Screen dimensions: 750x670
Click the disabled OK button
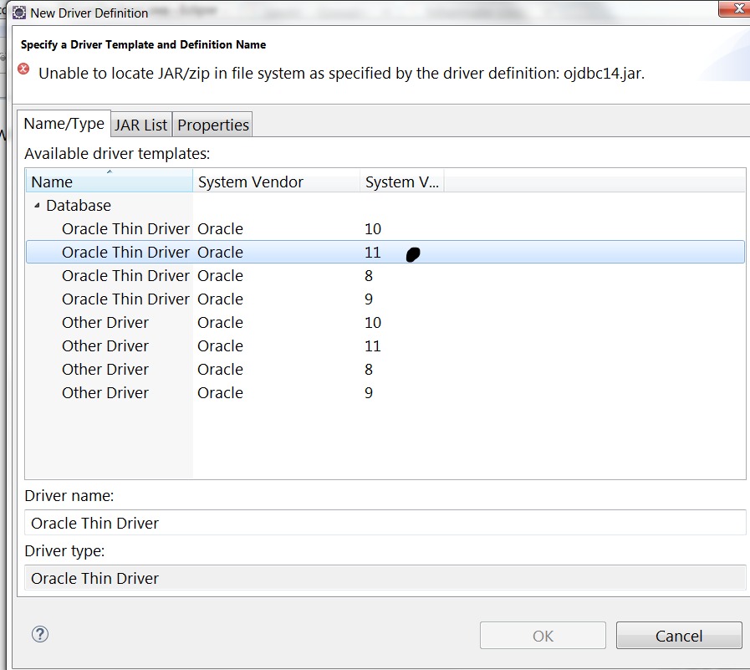[x=543, y=636]
